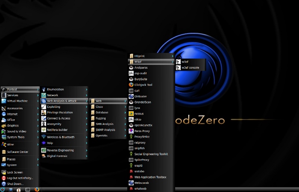Open the ClickJack Tool entry
299x192 pixels.
[143, 85]
